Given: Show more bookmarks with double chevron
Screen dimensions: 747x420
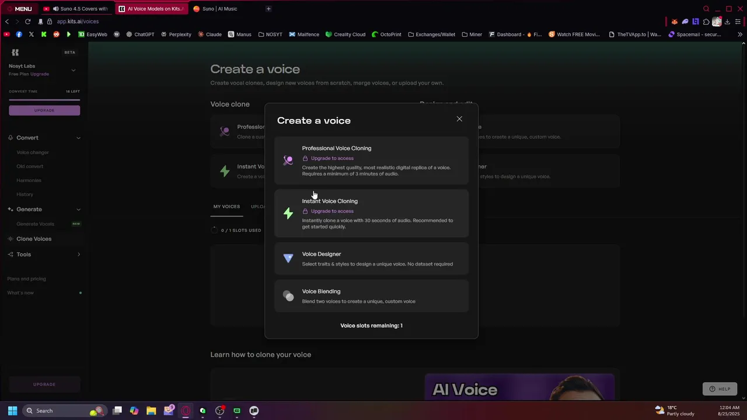Looking at the screenshot, I should [x=740, y=34].
